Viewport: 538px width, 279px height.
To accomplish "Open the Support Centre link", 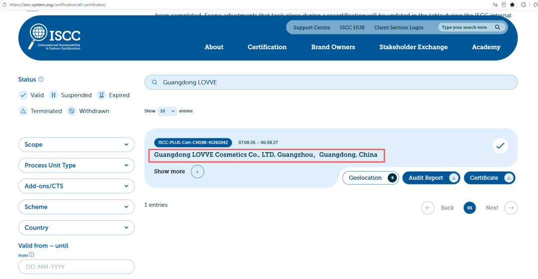I will pyautogui.click(x=311, y=27).
